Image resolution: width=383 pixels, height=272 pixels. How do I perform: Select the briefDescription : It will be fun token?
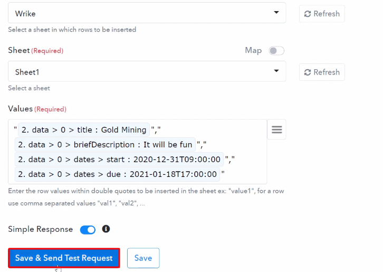pyautogui.click(x=105, y=145)
